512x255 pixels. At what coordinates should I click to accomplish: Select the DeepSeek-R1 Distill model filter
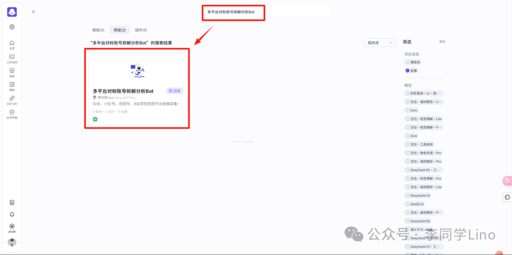(424, 238)
